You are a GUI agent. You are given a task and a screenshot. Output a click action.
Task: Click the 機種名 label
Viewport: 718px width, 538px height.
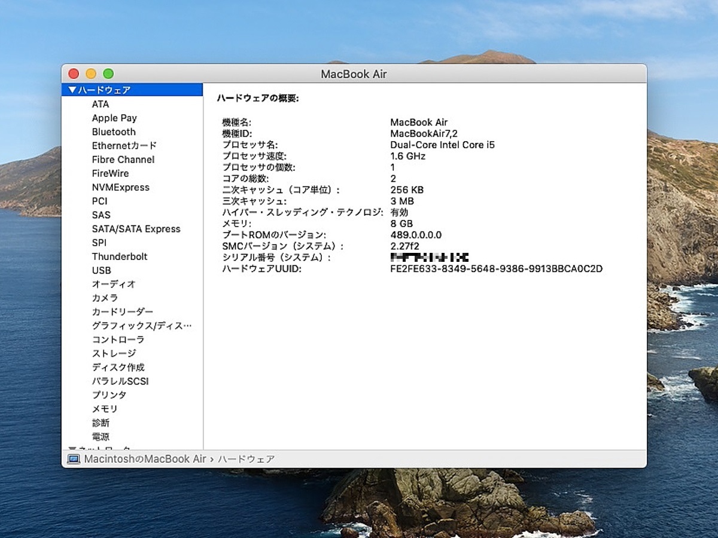(x=237, y=122)
